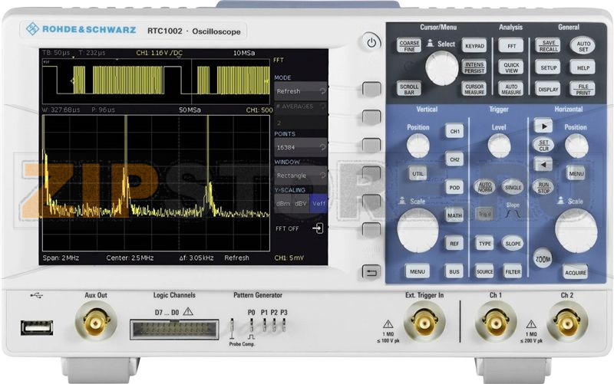The image size is (614, 384).
Task: Click the # AVERAGES menu entry
Action: [x=300, y=113]
